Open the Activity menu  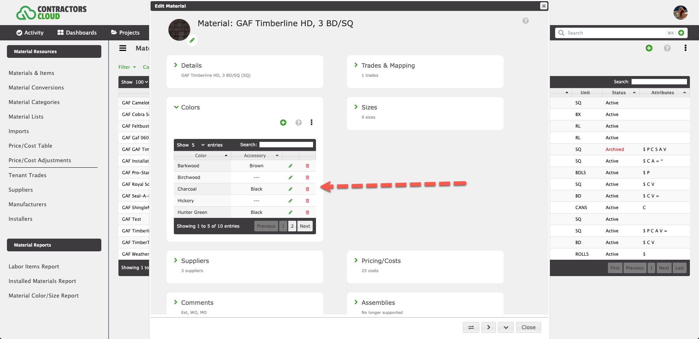30,33
